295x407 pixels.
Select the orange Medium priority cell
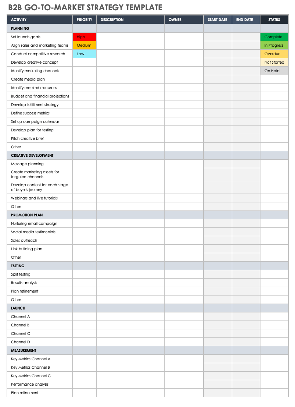coord(84,45)
